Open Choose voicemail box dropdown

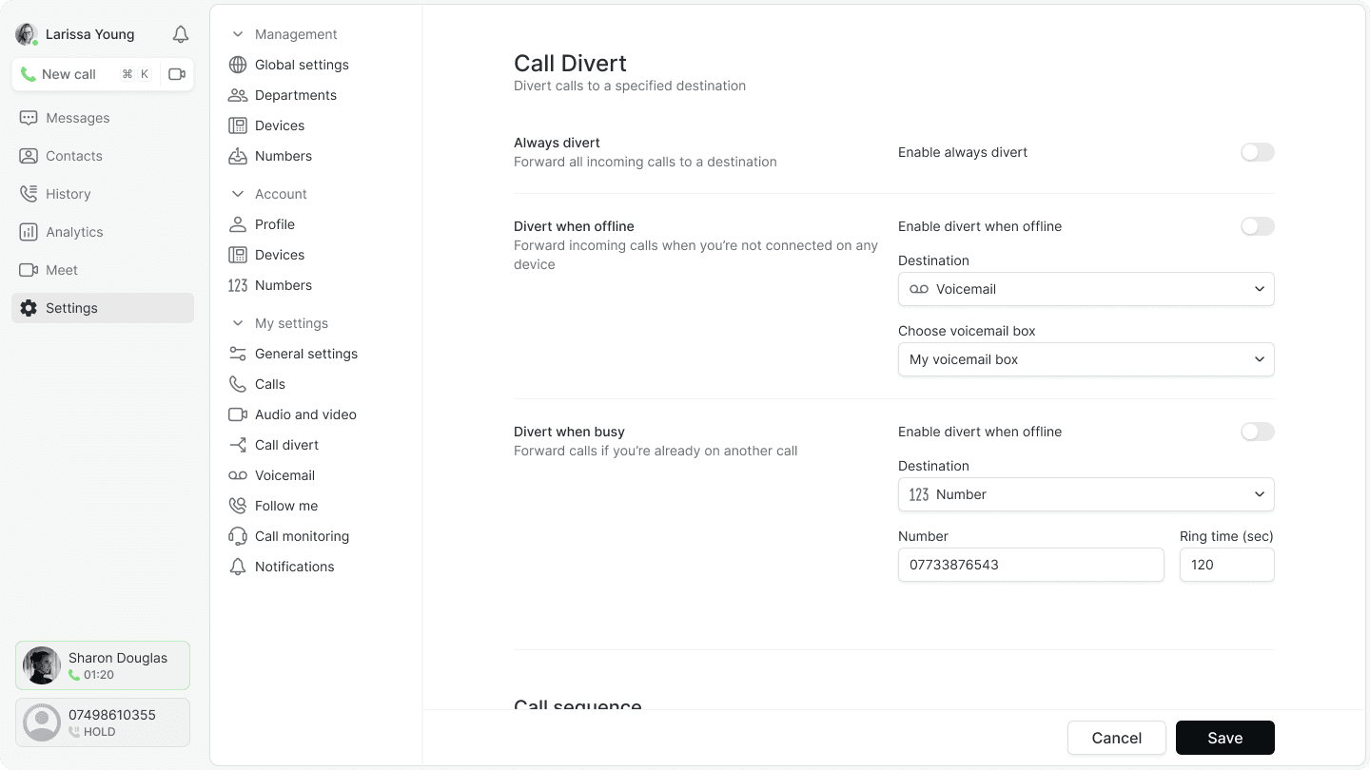(x=1086, y=359)
